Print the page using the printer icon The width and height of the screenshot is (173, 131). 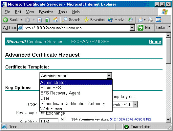(150, 20)
